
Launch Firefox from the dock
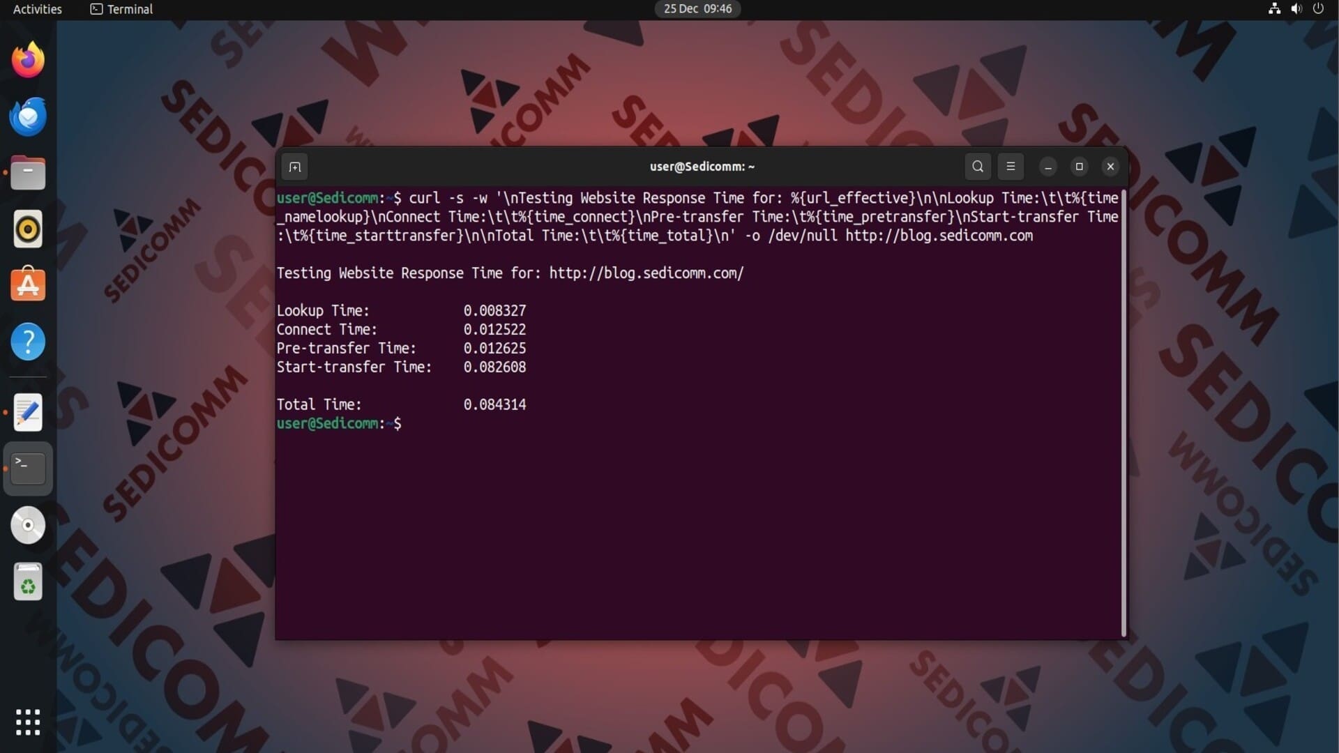click(x=28, y=60)
